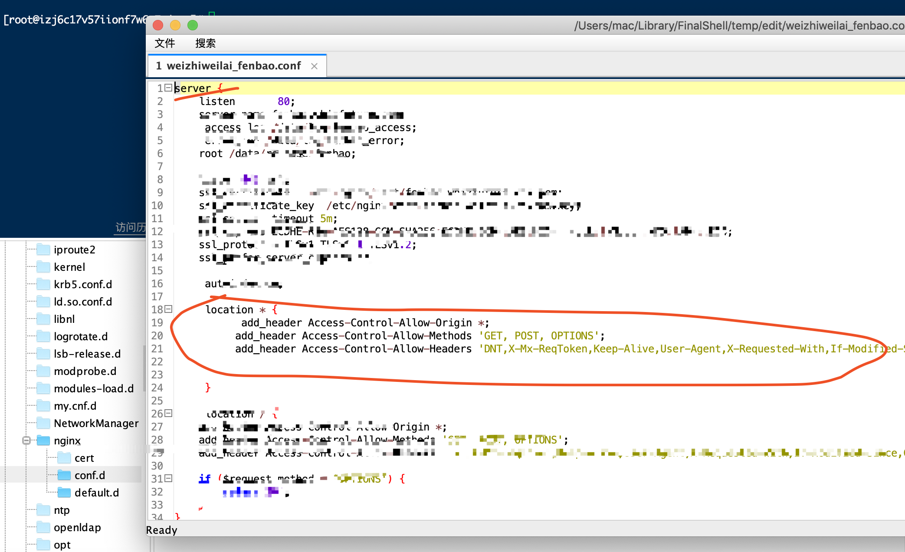This screenshot has height=552, width=905.
Task: Fold the location / block at line 26
Action: [x=168, y=413]
